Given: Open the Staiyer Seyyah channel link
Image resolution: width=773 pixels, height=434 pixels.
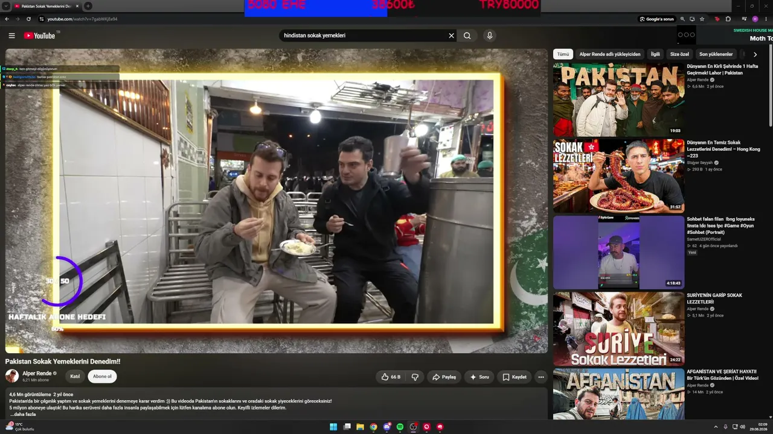Looking at the screenshot, I should point(701,163).
